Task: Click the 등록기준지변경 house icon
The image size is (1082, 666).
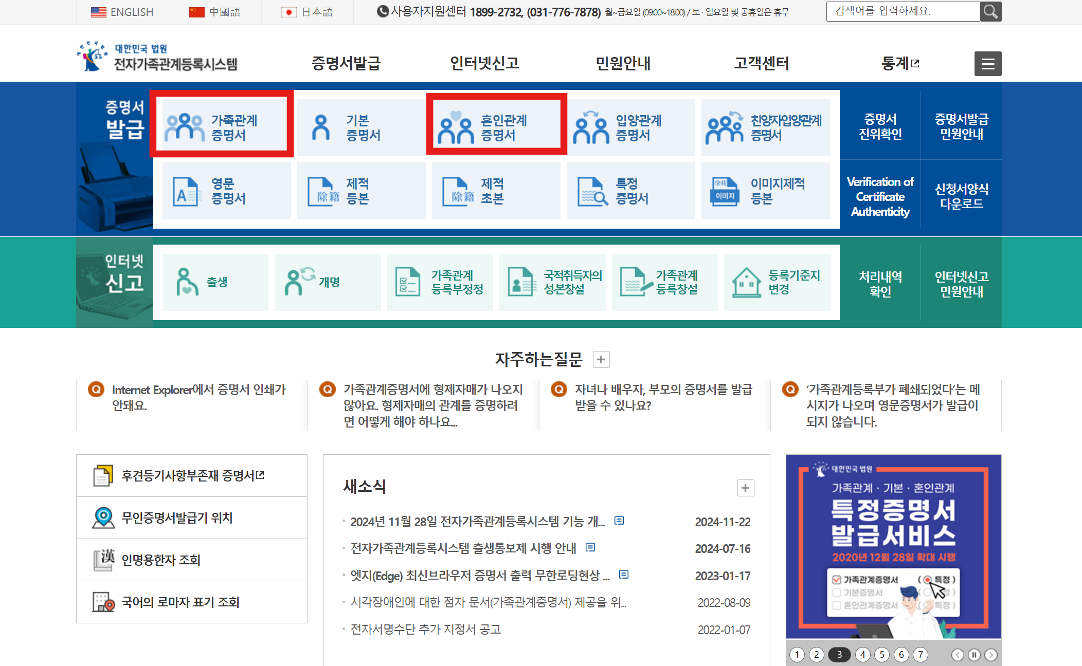Action: point(746,282)
